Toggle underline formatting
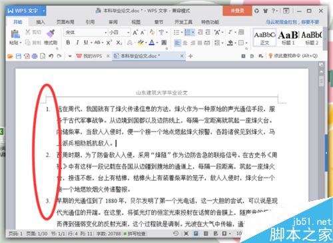The width and height of the screenshot is (333, 243). pyautogui.click(x=86, y=42)
